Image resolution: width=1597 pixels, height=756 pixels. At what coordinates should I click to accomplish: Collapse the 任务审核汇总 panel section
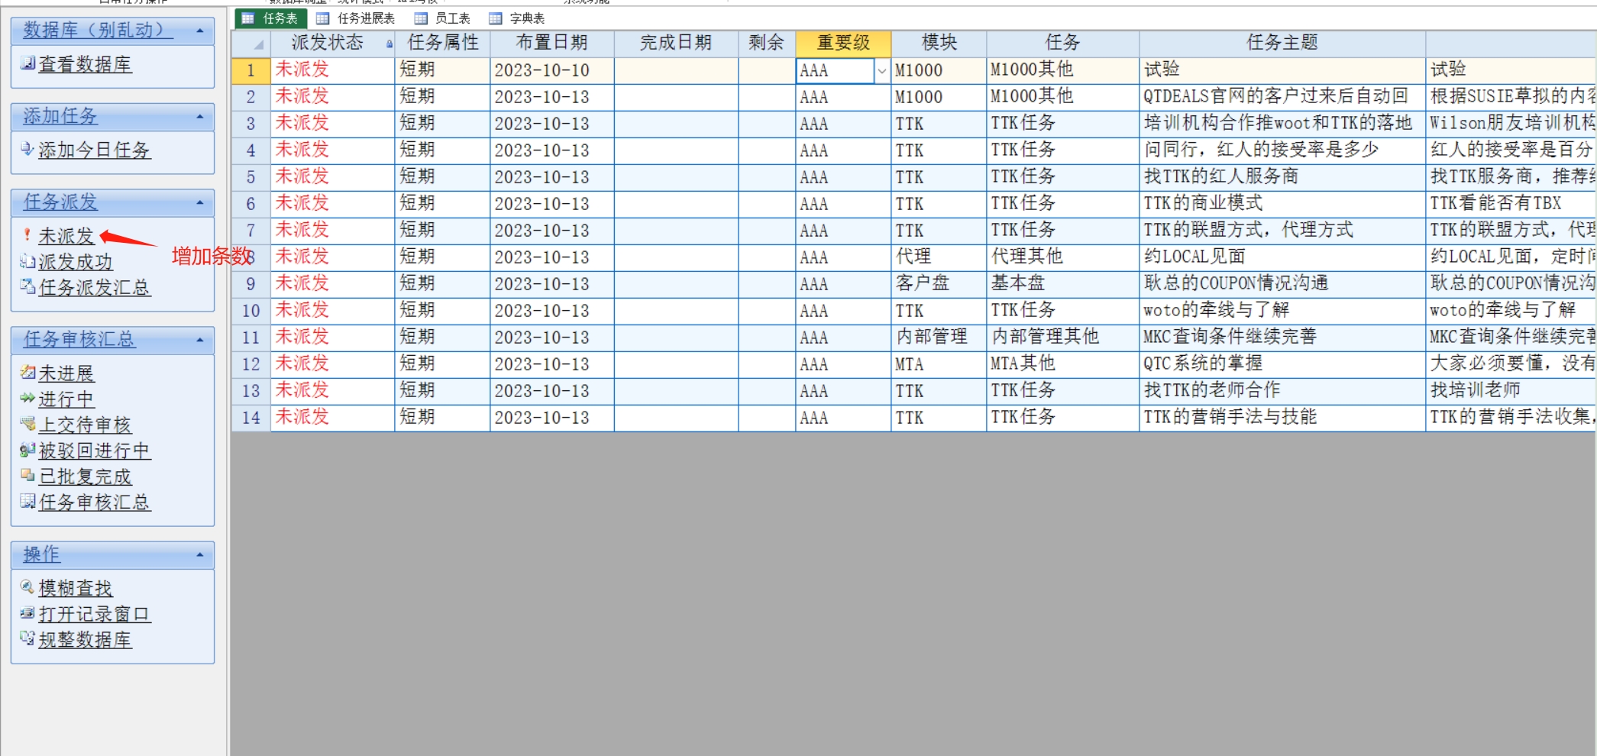click(x=200, y=340)
